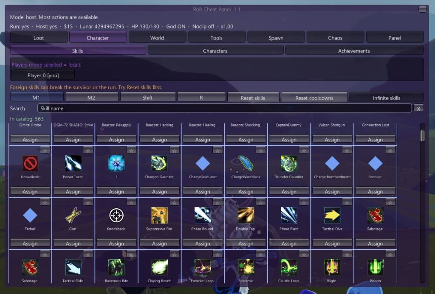Clear search with the X button
Viewport: 435px width, 294px height.
click(418, 109)
